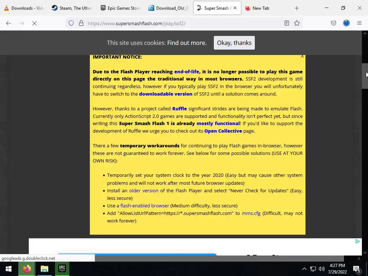The image size is (368, 276).
Task: Click the scroll-right arrow of horizontal scrollbar
Action: click(x=359, y=258)
